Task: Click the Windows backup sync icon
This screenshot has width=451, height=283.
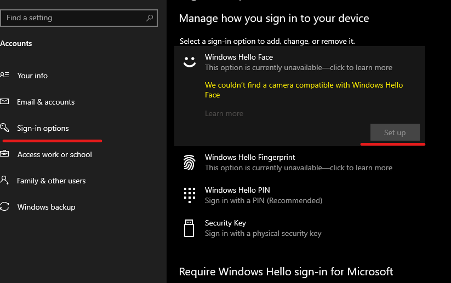Action: (4, 207)
